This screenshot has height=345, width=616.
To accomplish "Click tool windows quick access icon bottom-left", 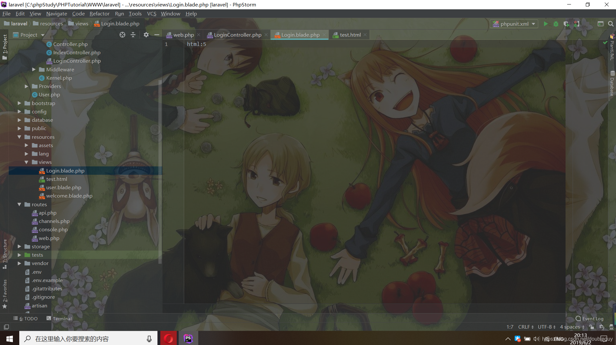I will [x=6, y=327].
